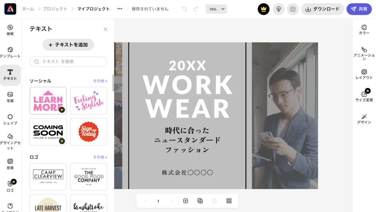Click the delete page trash icon
The height and width of the screenshot is (212, 376).
click(214, 201)
